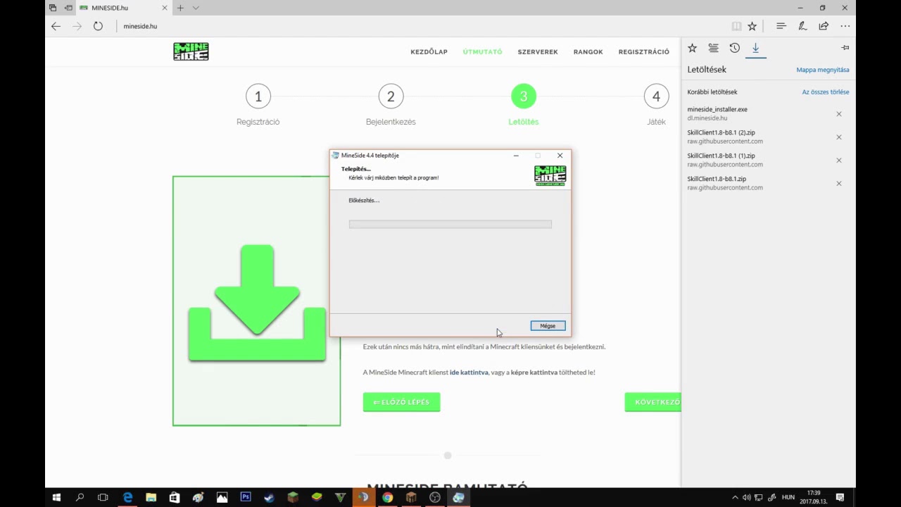Image resolution: width=901 pixels, height=507 pixels.
Task: Select step 2 Bejelentkezés circle
Action: point(391,96)
